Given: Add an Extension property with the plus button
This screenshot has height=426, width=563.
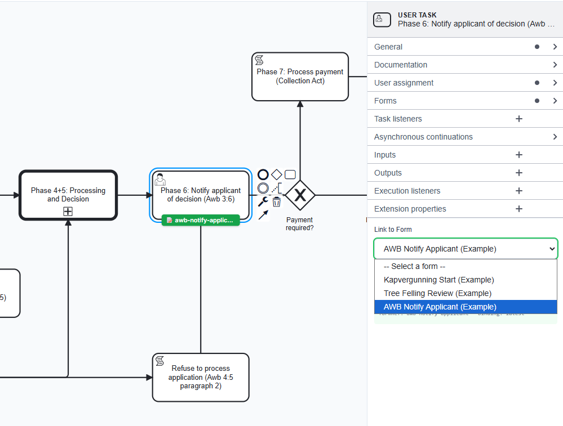Looking at the screenshot, I should point(518,209).
